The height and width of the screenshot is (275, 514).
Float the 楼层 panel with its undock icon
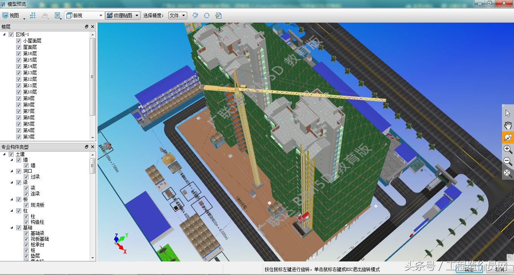coord(87,26)
